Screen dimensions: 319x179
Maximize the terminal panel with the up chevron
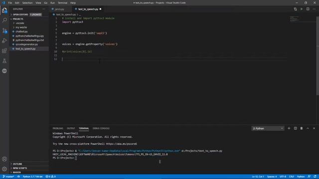[308, 128]
